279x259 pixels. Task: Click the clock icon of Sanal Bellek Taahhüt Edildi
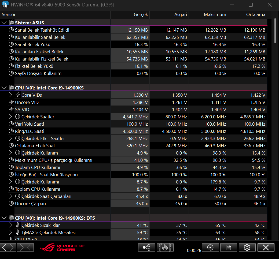coord(11,30)
